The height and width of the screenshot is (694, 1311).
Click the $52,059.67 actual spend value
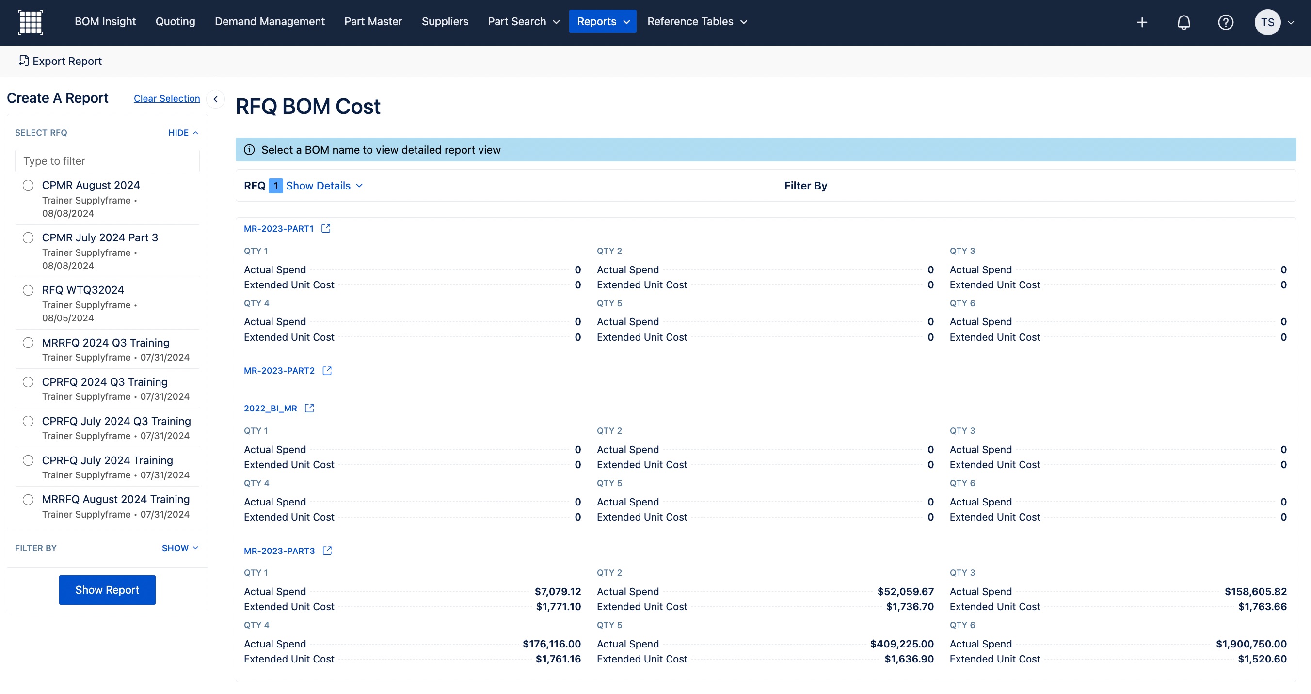tap(906, 591)
